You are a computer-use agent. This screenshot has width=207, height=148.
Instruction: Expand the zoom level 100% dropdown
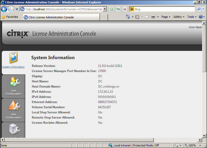[x=201, y=145]
